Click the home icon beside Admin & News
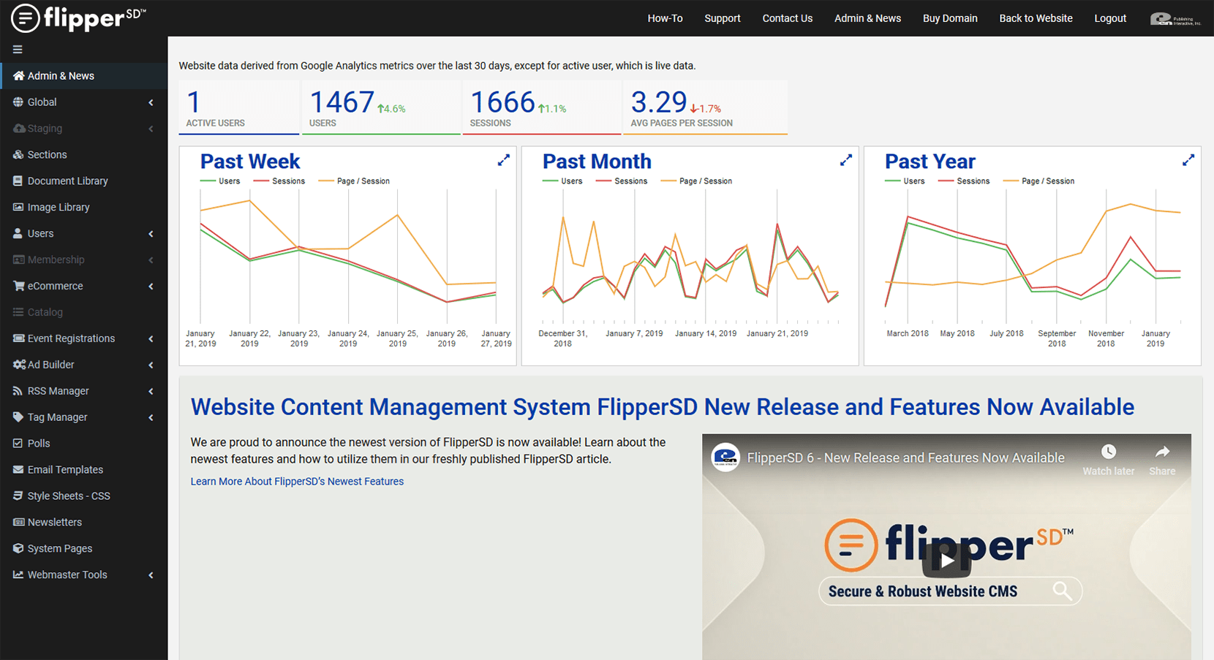 click(x=18, y=76)
